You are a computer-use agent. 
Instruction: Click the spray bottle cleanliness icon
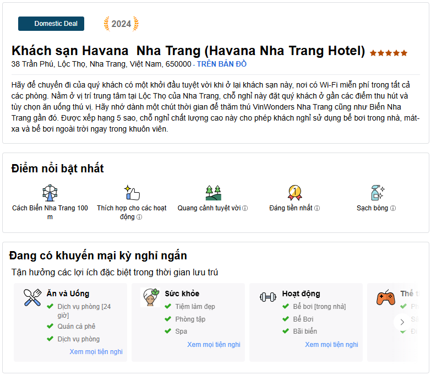[x=377, y=193]
